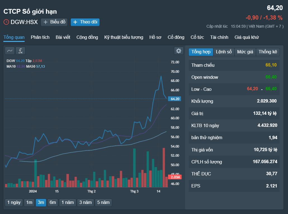Click the Thị giá vốn value 10,725 tỷ lệ
The width and height of the screenshot is (288, 214).
[265, 149]
